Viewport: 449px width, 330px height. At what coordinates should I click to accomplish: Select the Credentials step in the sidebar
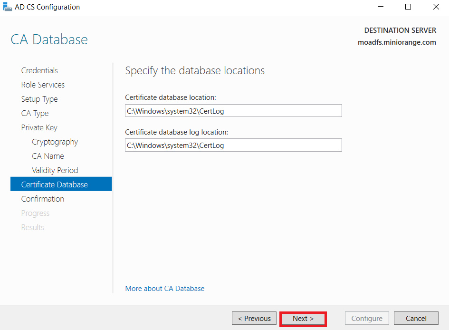click(x=39, y=70)
